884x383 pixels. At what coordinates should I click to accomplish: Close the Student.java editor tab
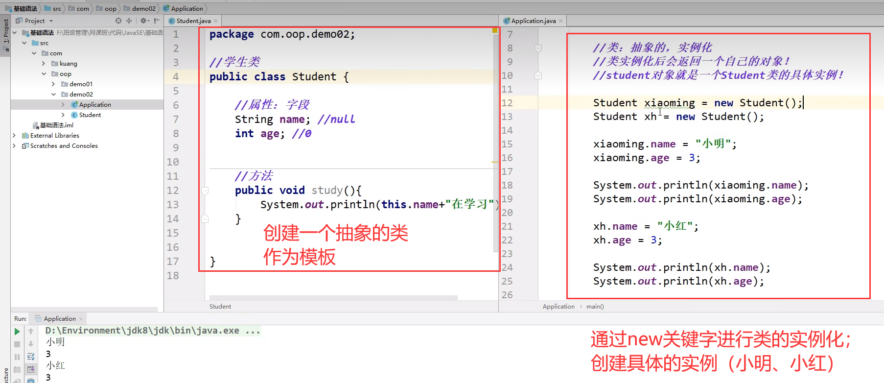click(x=215, y=21)
